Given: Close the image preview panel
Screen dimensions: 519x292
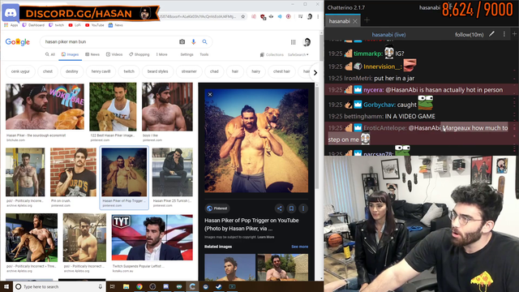Looking at the screenshot, I should pos(210,94).
